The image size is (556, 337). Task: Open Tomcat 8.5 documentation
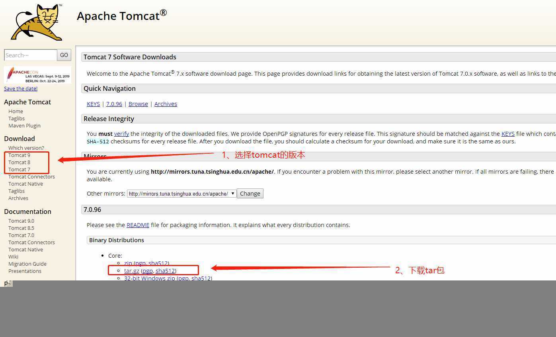21,228
